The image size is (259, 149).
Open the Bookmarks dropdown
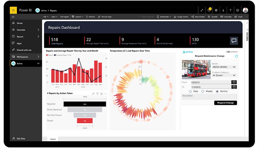coord(164,17)
